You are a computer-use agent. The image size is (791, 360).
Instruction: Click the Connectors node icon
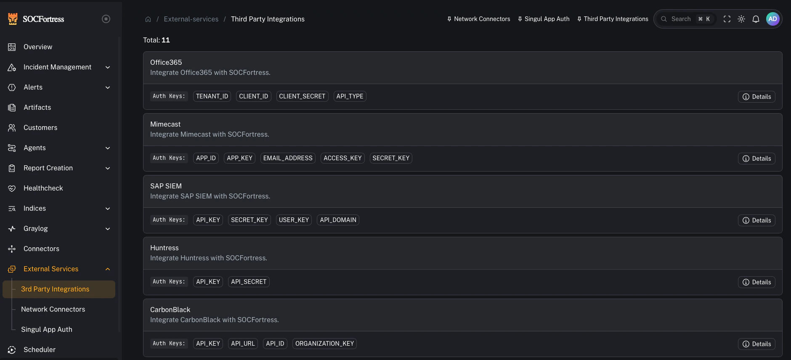point(12,249)
